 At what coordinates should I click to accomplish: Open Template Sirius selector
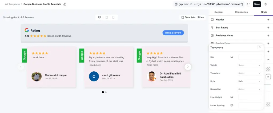tap(192, 17)
